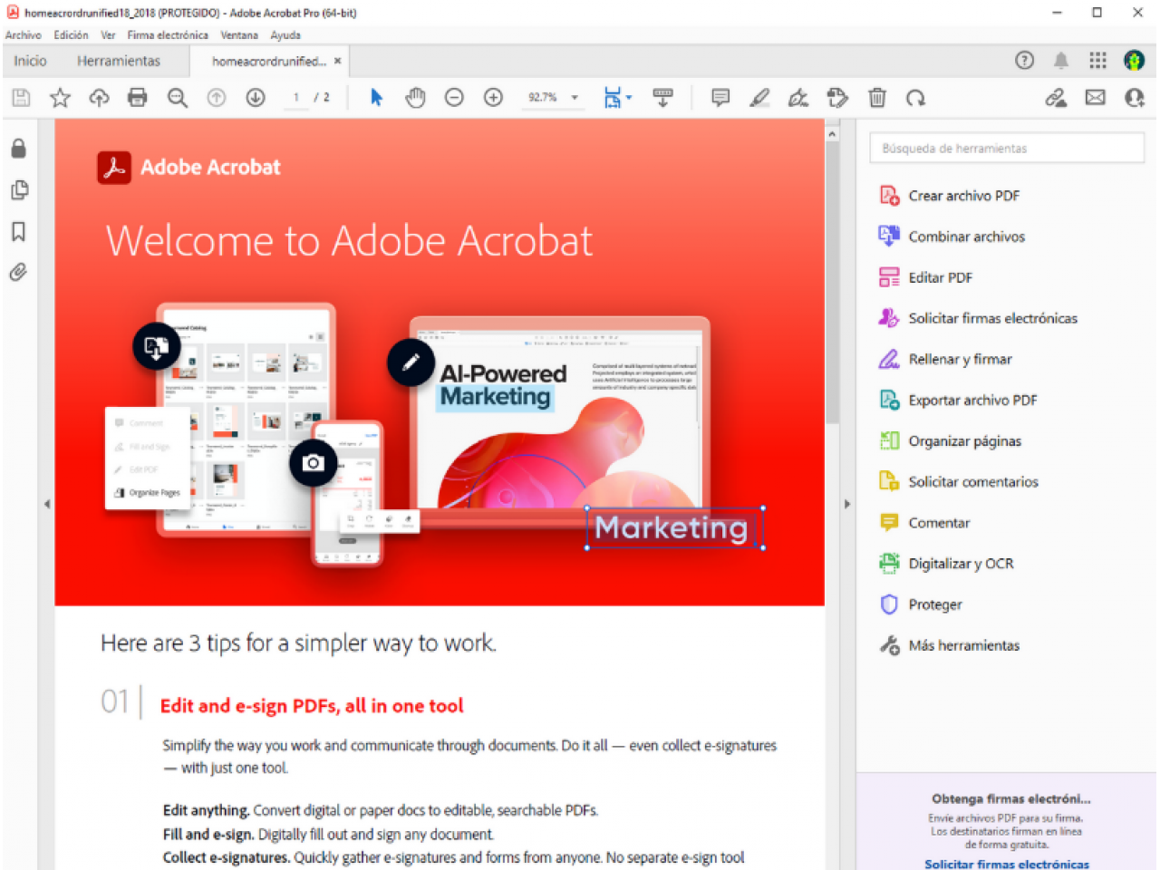
Task: Select the arrow selection tool
Action: click(377, 97)
